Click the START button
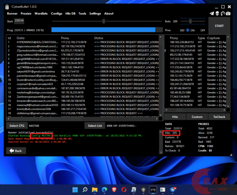Image resolution: width=237 pixels, height=195 pixels. point(219,26)
